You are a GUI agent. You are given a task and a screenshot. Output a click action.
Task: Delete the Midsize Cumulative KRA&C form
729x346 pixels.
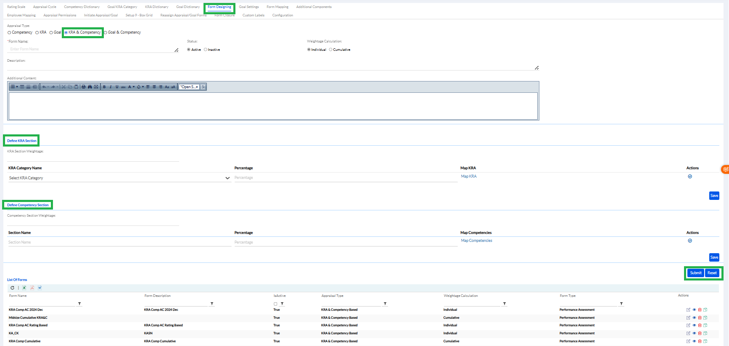click(x=700, y=318)
